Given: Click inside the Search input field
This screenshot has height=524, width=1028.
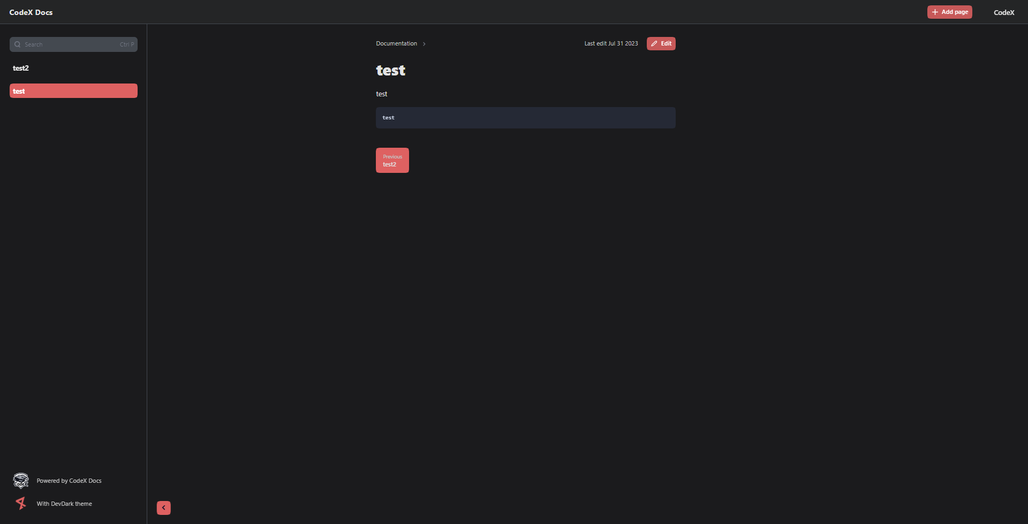Looking at the screenshot, I should (64, 44).
